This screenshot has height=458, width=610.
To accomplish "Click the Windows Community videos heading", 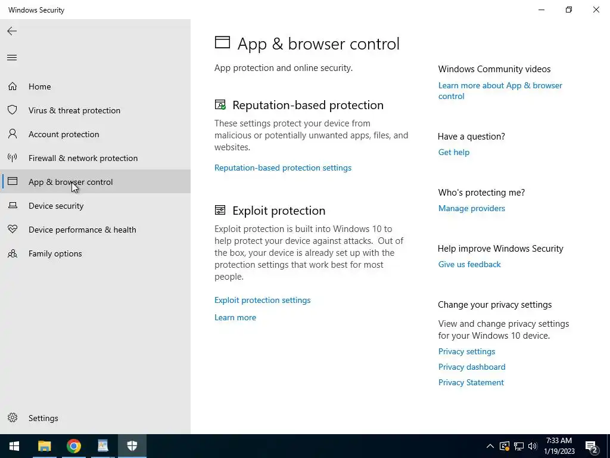I will pos(494,69).
